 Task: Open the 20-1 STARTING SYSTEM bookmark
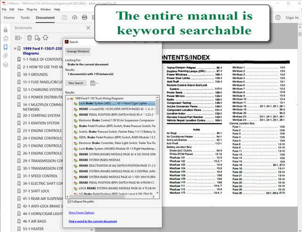point(41,115)
